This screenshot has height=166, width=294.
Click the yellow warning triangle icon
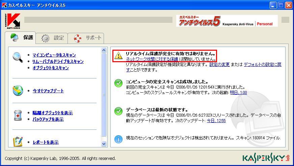(118, 55)
